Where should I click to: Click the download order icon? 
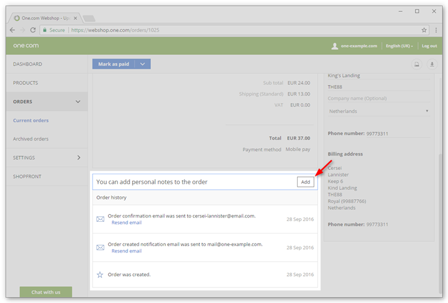432,64
